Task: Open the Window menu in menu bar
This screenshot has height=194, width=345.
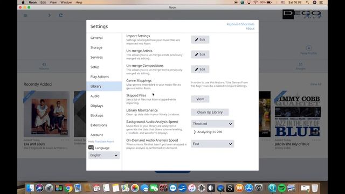Action: tap(66, 2)
